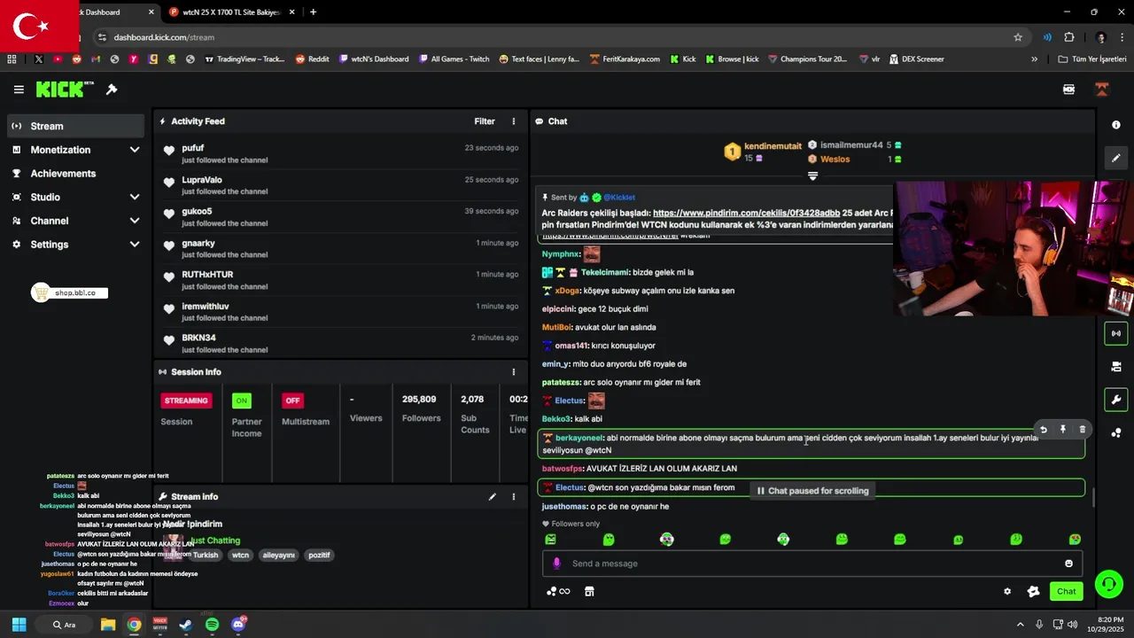Open the Achievements page
1134x638 pixels.
point(76,174)
